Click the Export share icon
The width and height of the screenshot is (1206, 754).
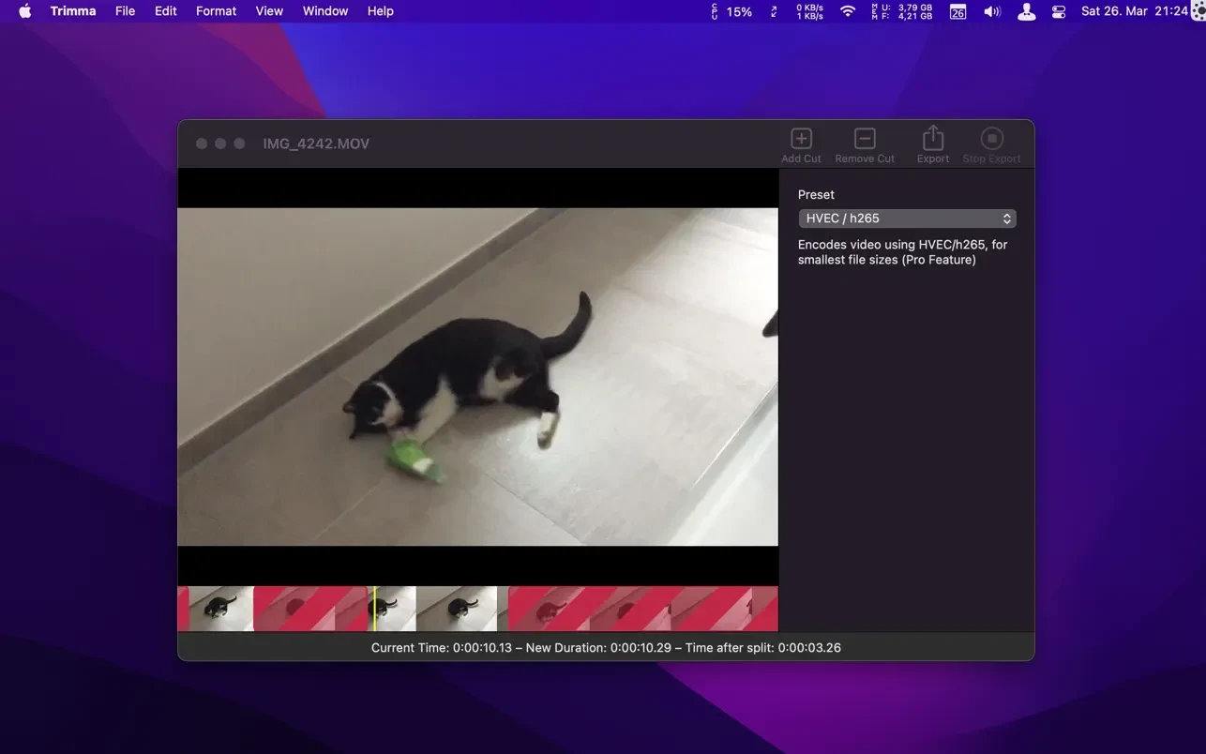[x=932, y=140]
